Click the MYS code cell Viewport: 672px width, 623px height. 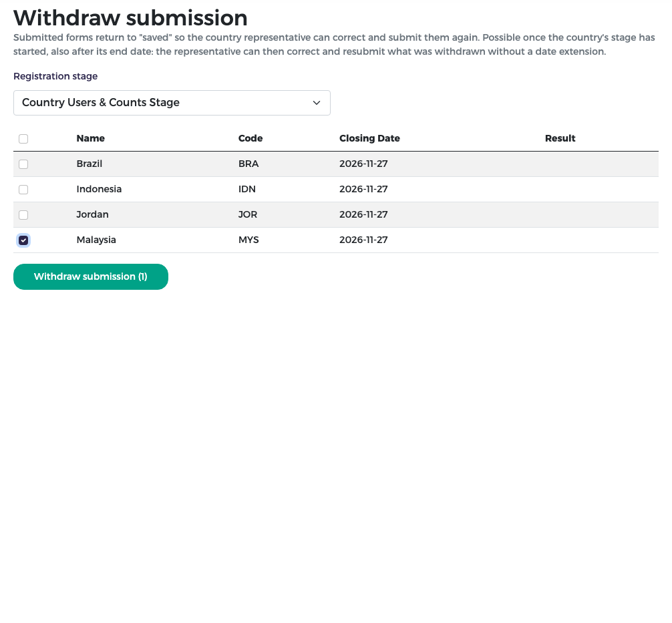pos(248,240)
